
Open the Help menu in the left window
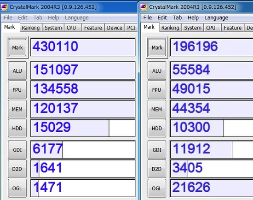[53, 18]
